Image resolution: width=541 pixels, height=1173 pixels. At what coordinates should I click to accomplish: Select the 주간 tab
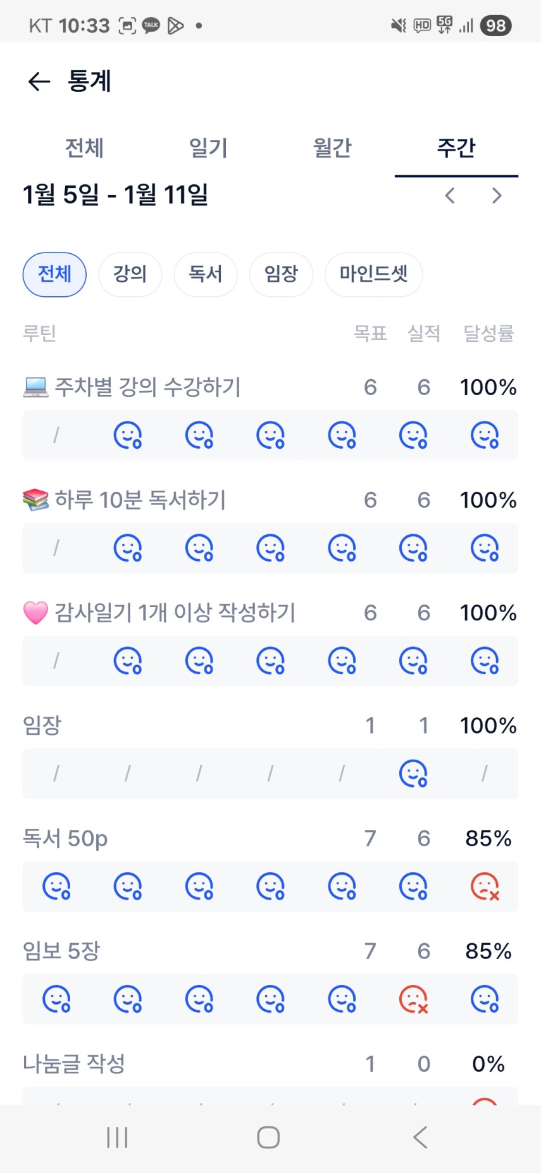click(x=456, y=148)
